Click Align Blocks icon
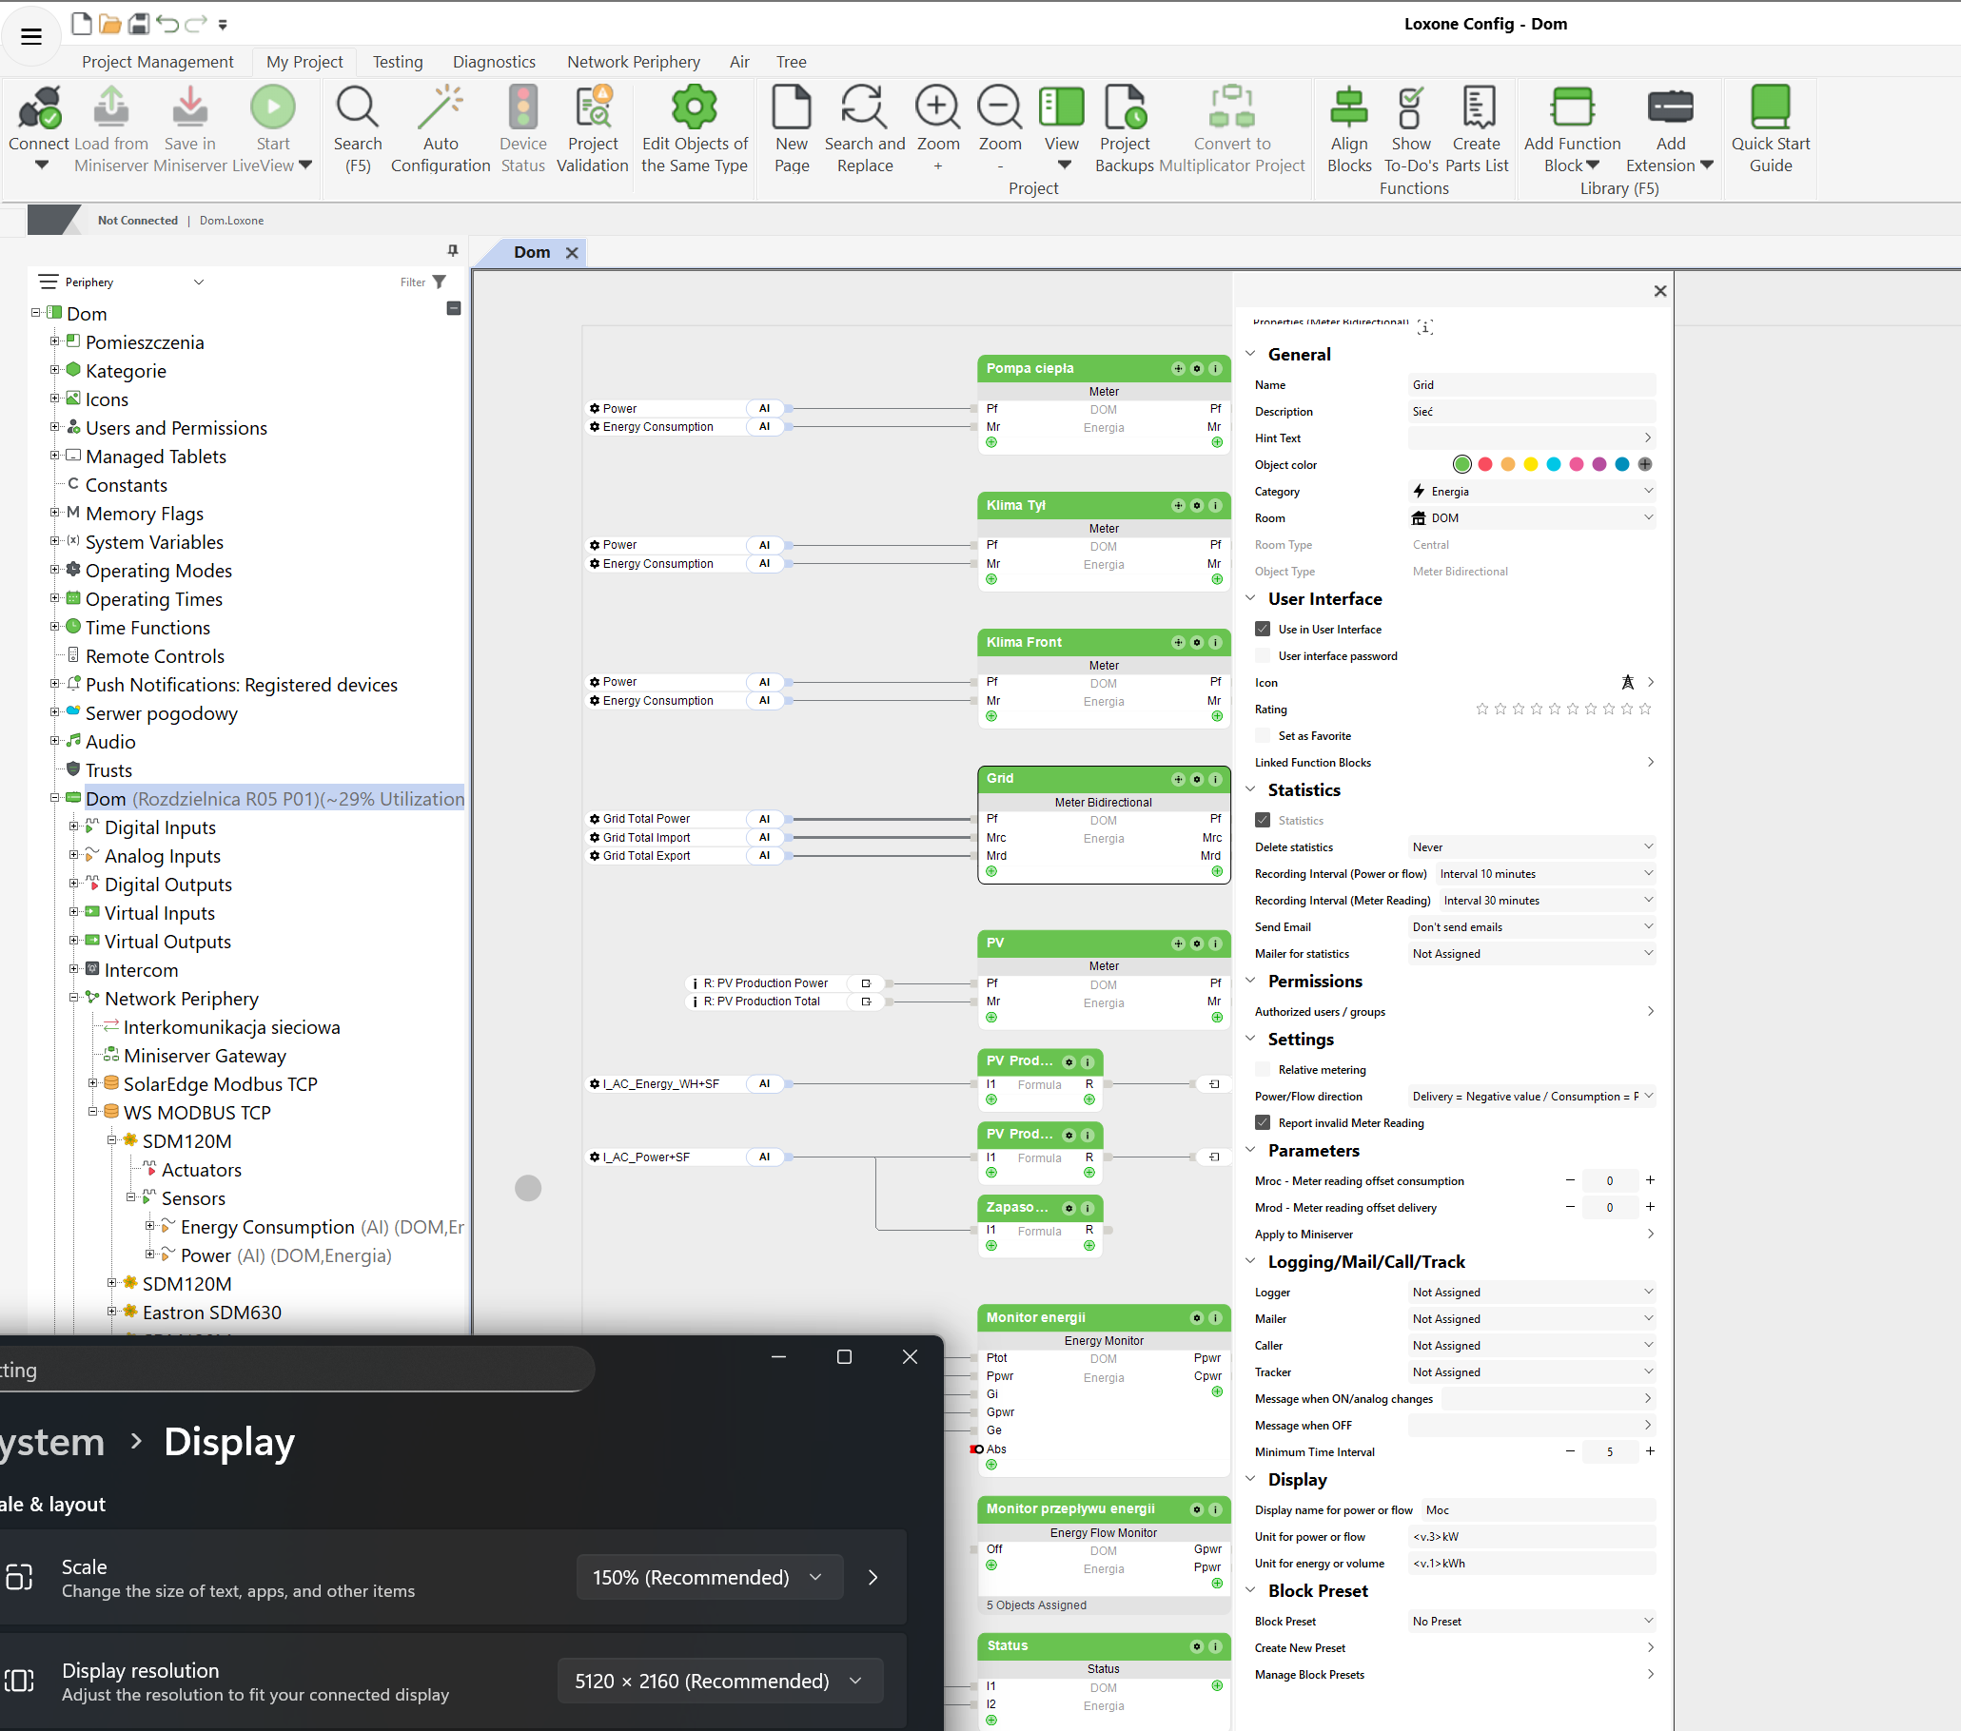The height and width of the screenshot is (1731, 1961). (1348, 108)
